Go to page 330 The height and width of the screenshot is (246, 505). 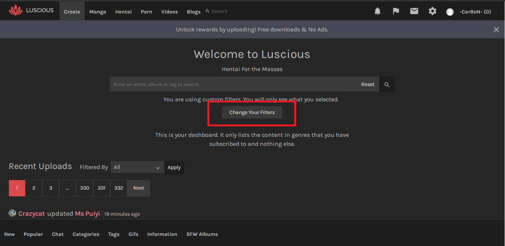coord(85,188)
